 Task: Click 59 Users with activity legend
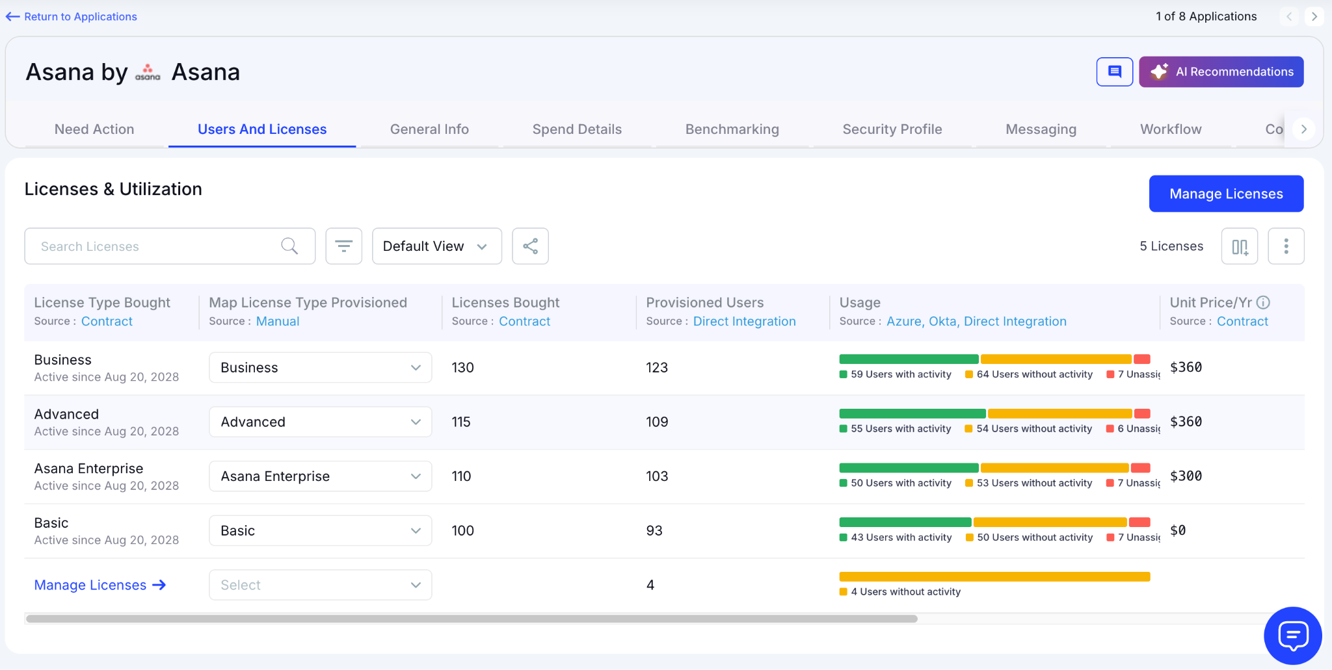[895, 374]
